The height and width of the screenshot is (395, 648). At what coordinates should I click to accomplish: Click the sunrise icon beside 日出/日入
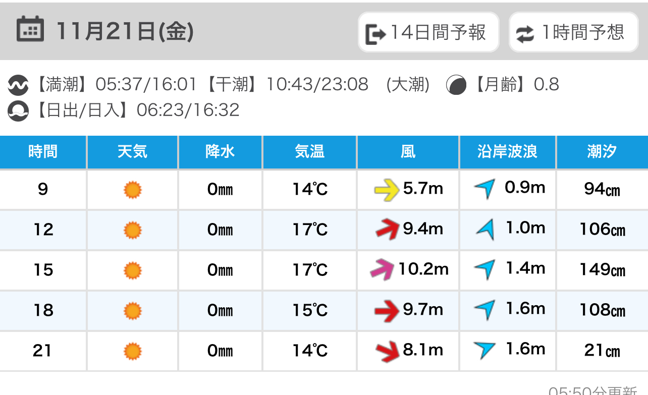click(18, 110)
